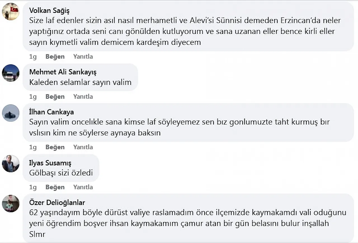Open the Özer Delioğlanlar name link

point(57,202)
